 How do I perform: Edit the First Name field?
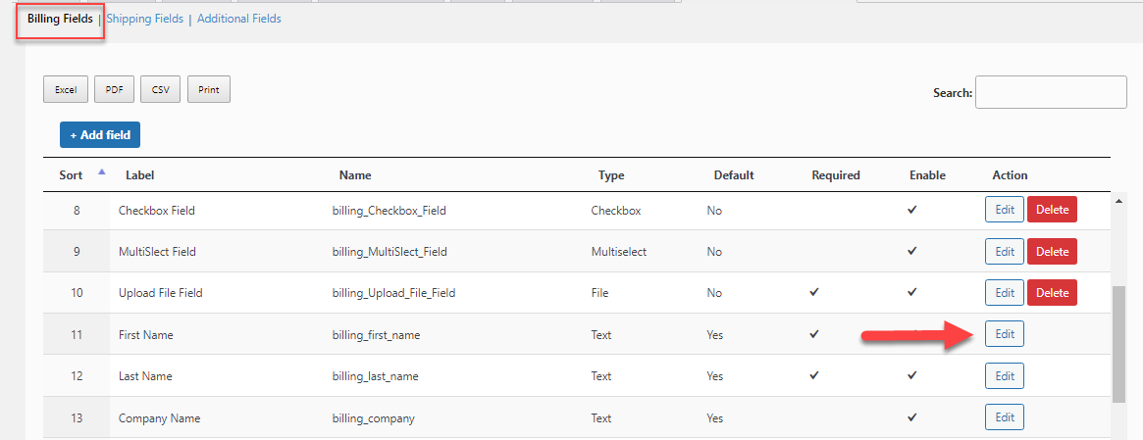coord(1005,334)
